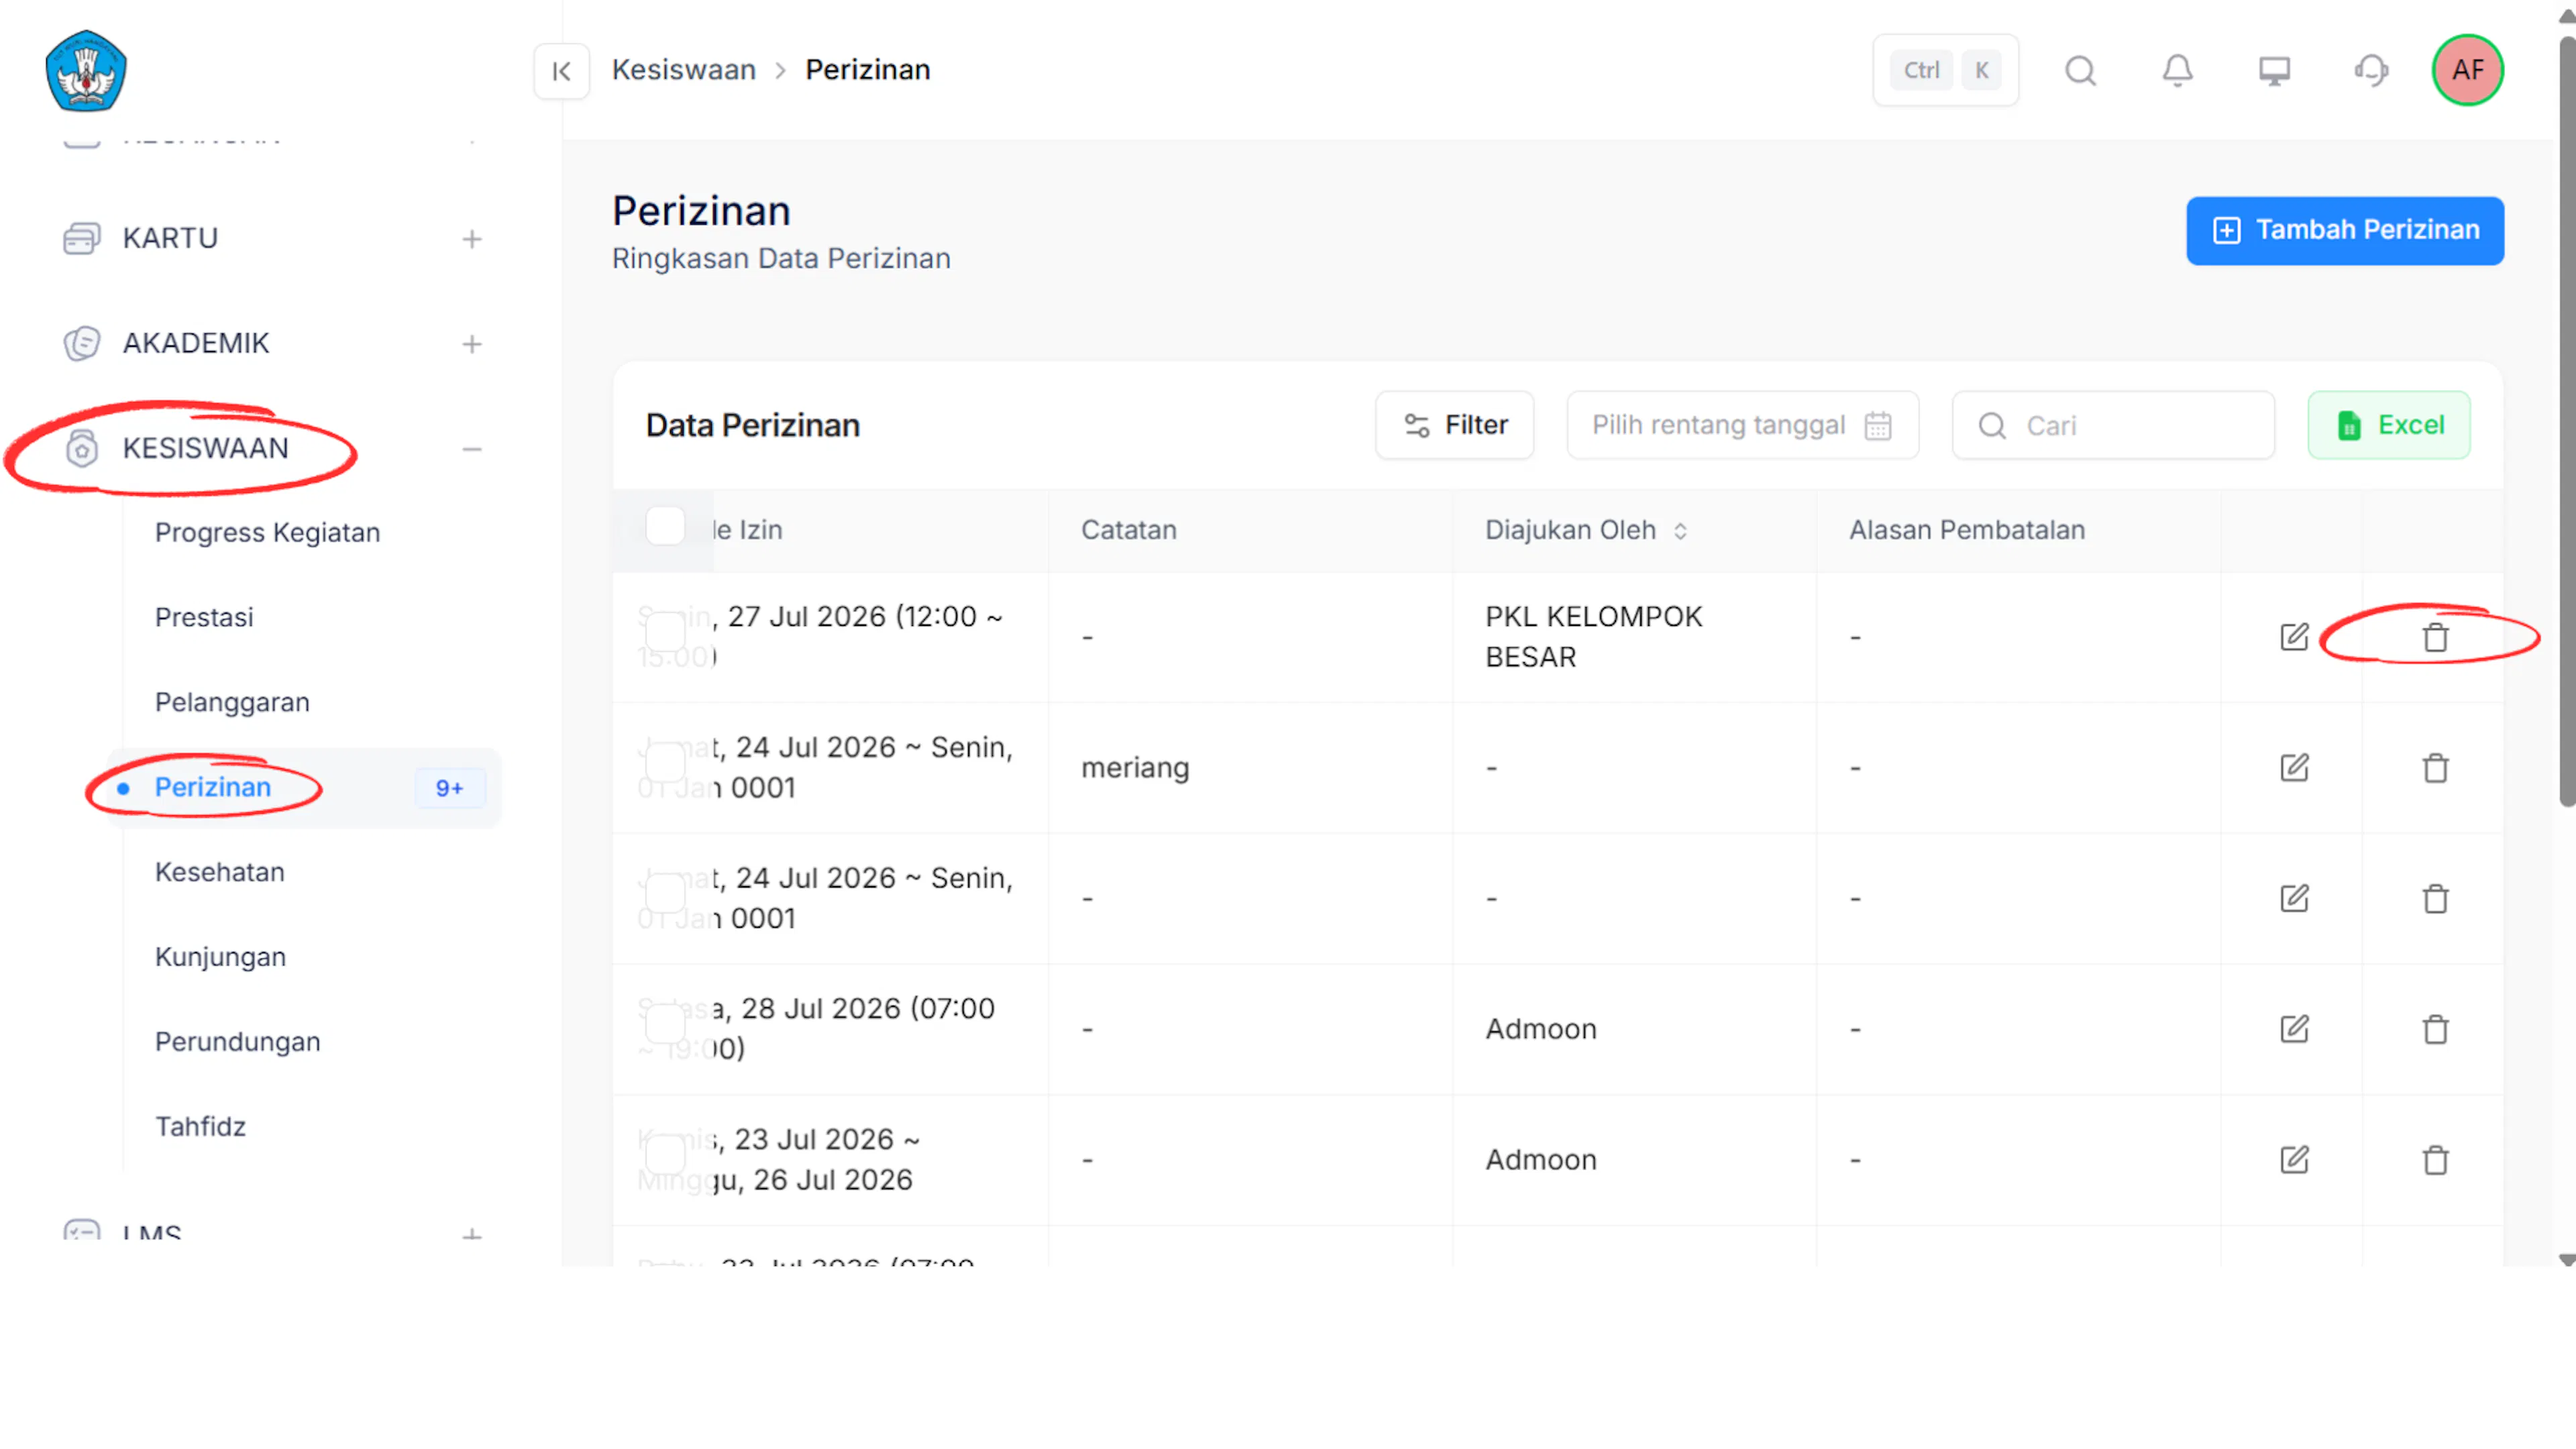Open the search magnifier icon in header
The height and width of the screenshot is (1449, 2576).
[2080, 70]
